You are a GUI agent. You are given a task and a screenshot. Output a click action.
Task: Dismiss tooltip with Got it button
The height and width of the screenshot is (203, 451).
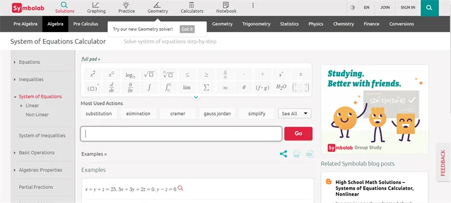tap(187, 29)
